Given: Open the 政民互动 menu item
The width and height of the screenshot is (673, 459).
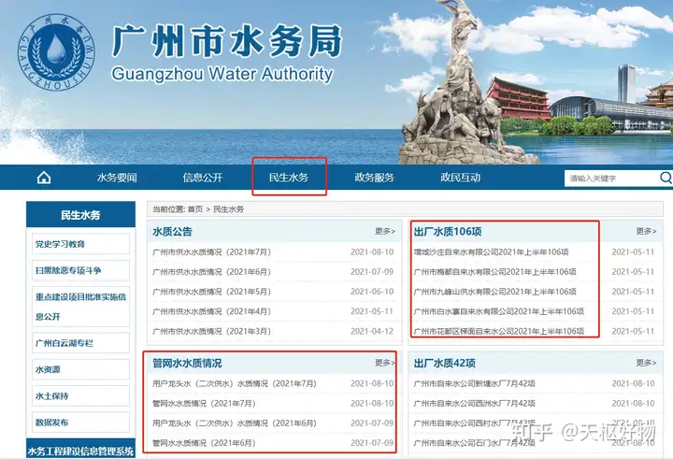Looking at the screenshot, I should tap(460, 178).
